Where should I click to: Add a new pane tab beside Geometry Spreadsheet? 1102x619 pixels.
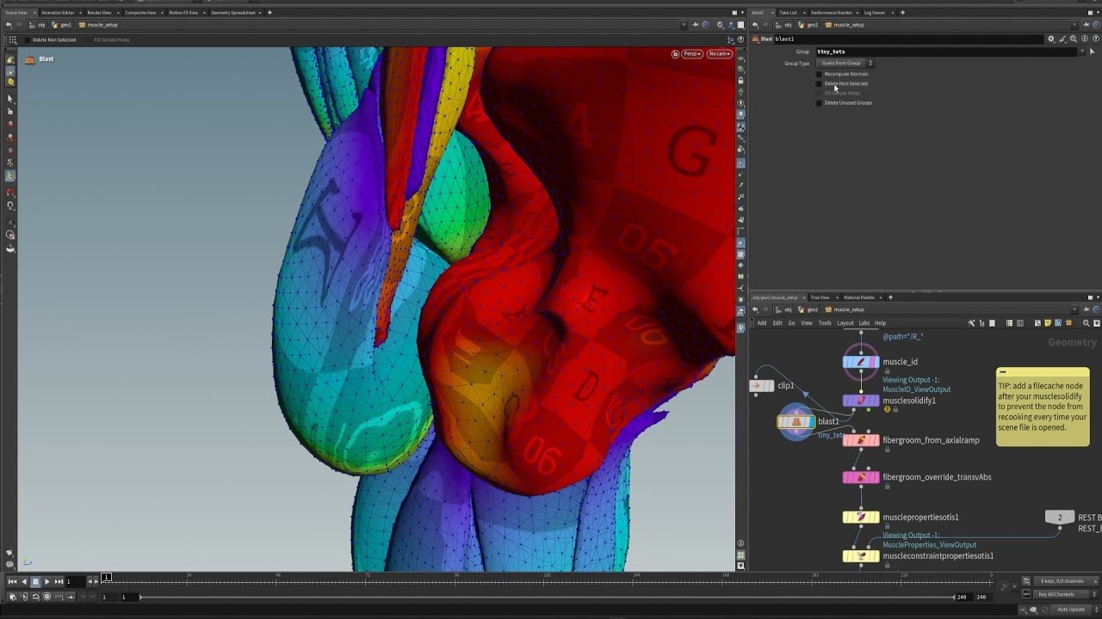(269, 13)
